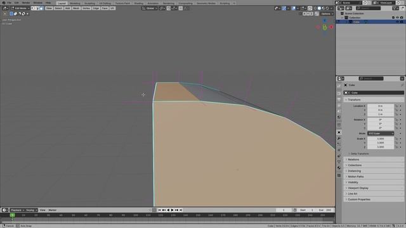The height and width of the screenshot is (228, 406).
Task: Open the Physics properties tab icon
Action: (339, 150)
